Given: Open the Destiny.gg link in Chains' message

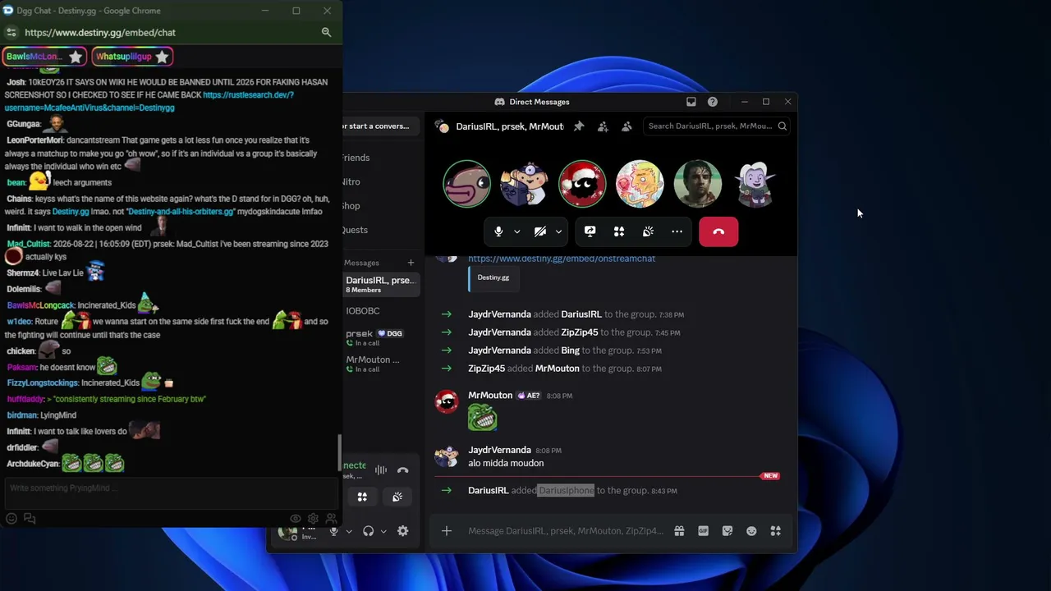Looking at the screenshot, I should coord(71,212).
